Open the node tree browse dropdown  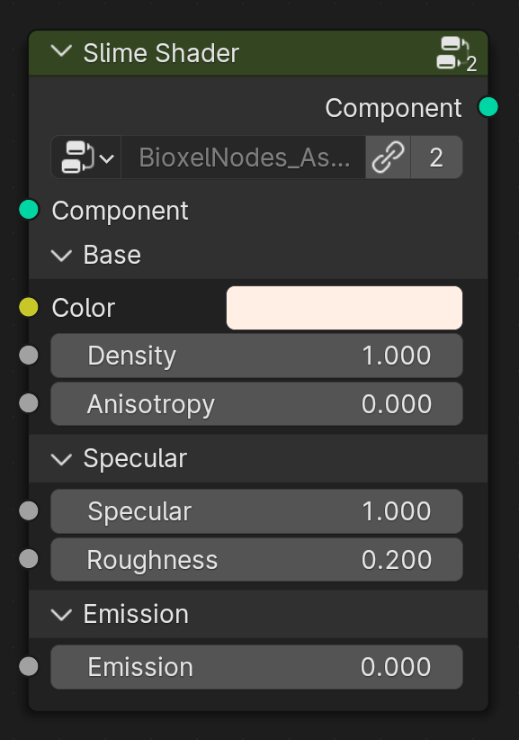[x=86, y=158]
